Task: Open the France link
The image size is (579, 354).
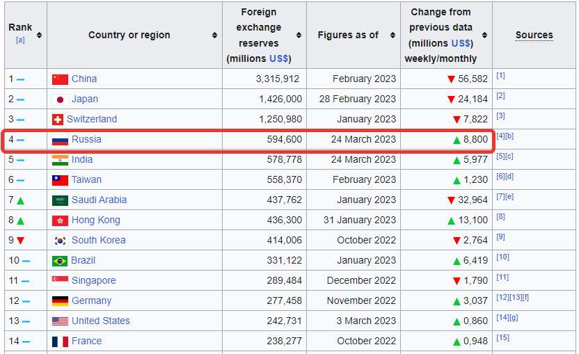Action: click(x=87, y=341)
